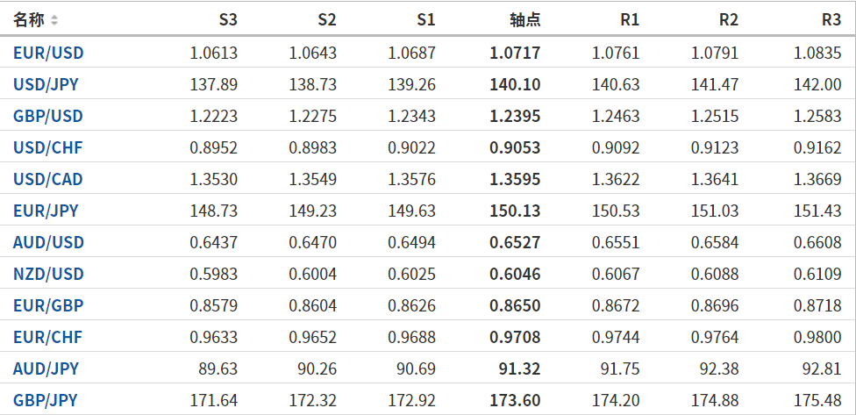
Task: Open the EUR/GBP currency pair link
Action: 48,306
